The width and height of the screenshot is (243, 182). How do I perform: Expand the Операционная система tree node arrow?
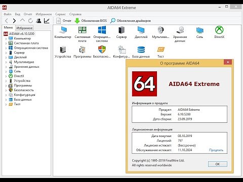(x=6, y=48)
